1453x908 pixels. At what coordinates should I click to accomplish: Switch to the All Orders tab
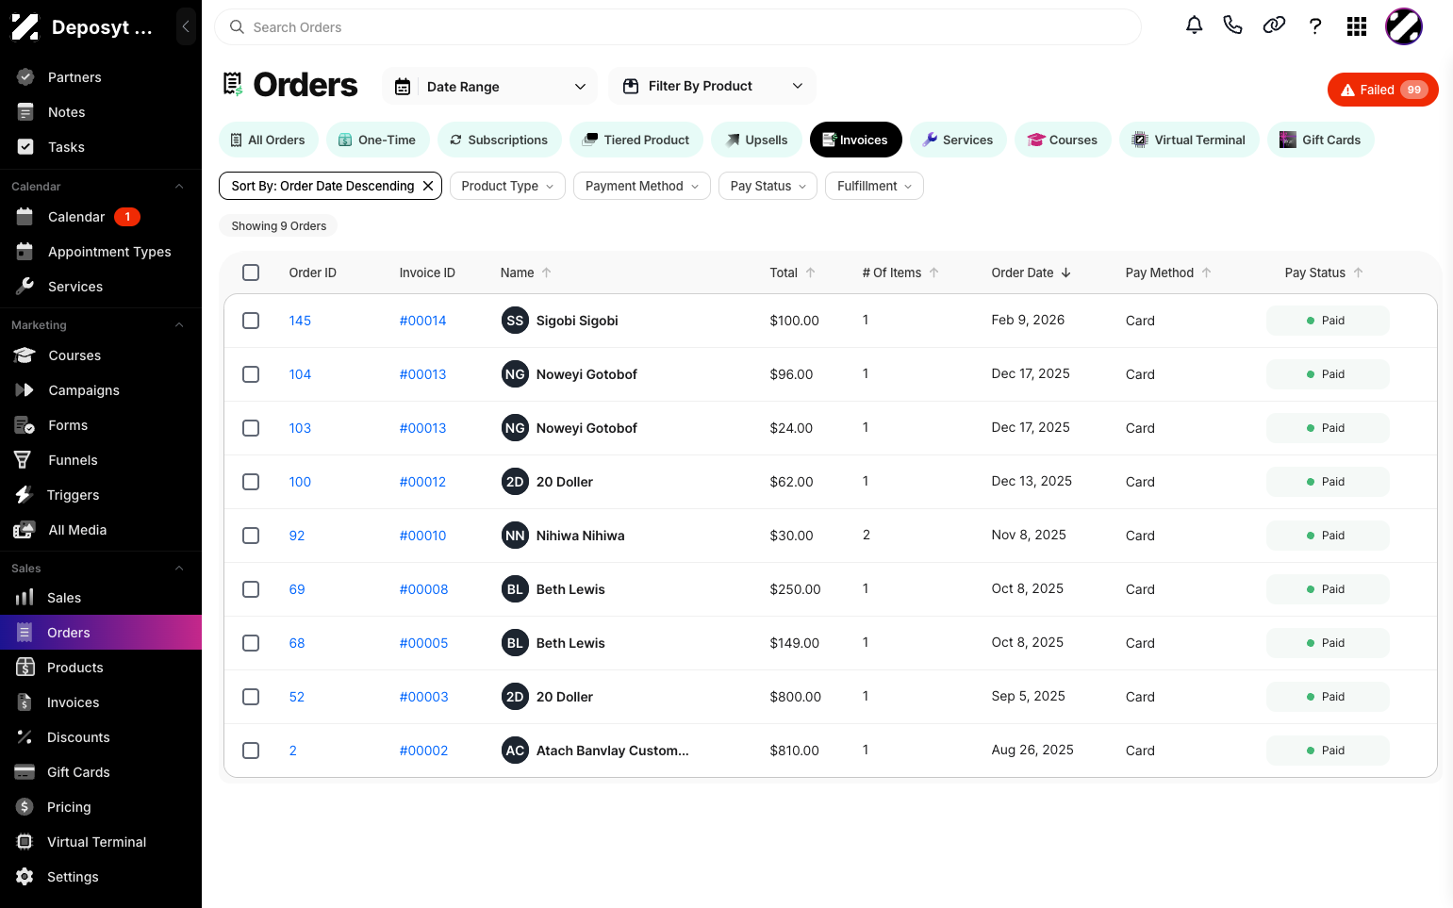269,140
